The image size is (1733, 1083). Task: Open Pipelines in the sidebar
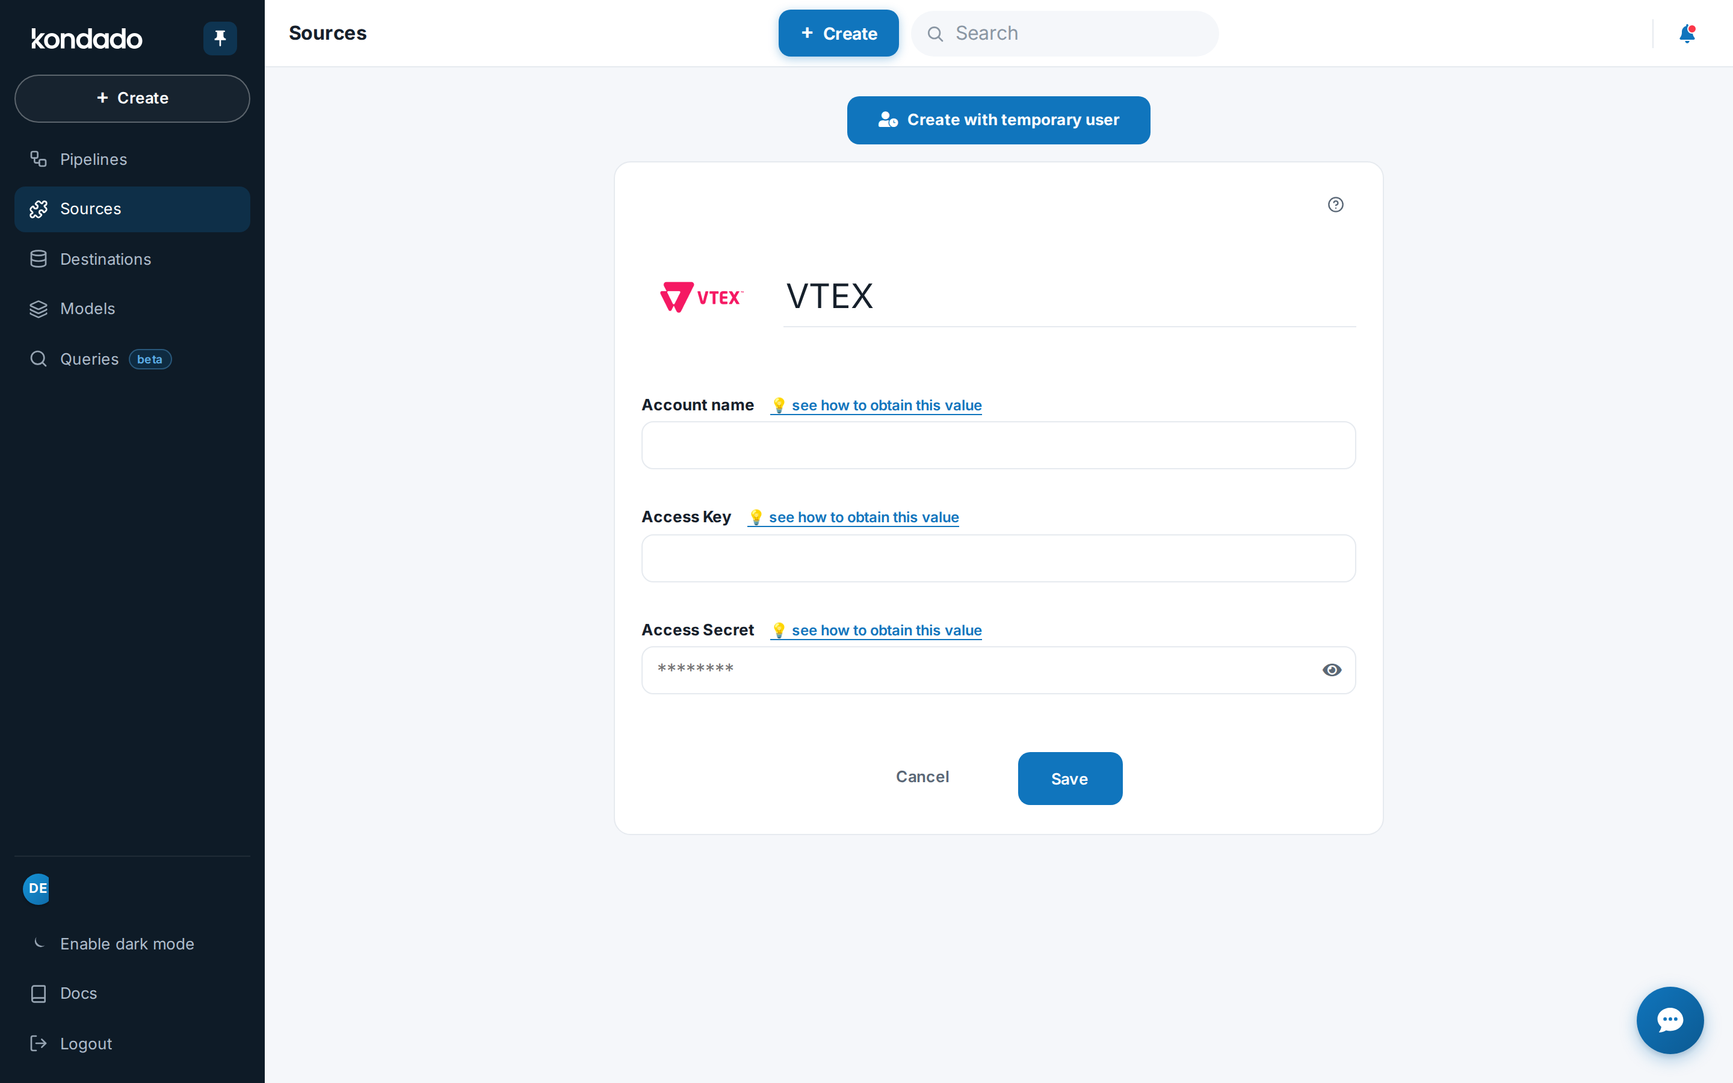(x=132, y=159)
